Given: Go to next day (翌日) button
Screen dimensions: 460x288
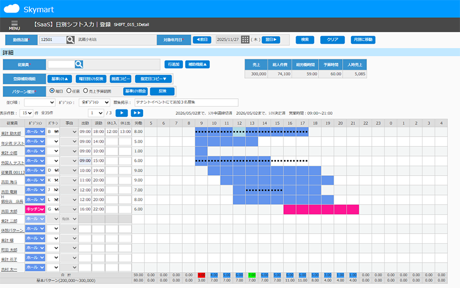Looking at the screenshot, I should click(271, 40).
